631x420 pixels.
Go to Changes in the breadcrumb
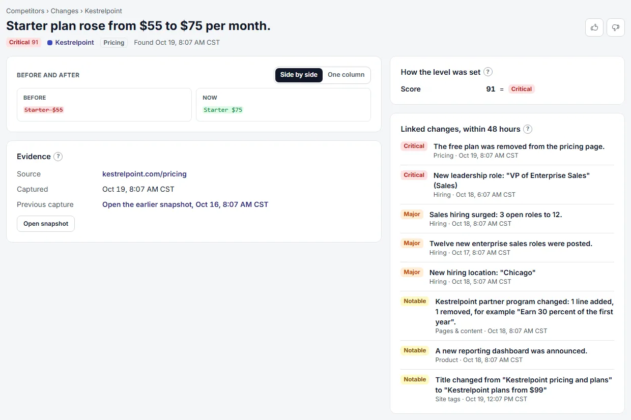[x=65, y=11]
